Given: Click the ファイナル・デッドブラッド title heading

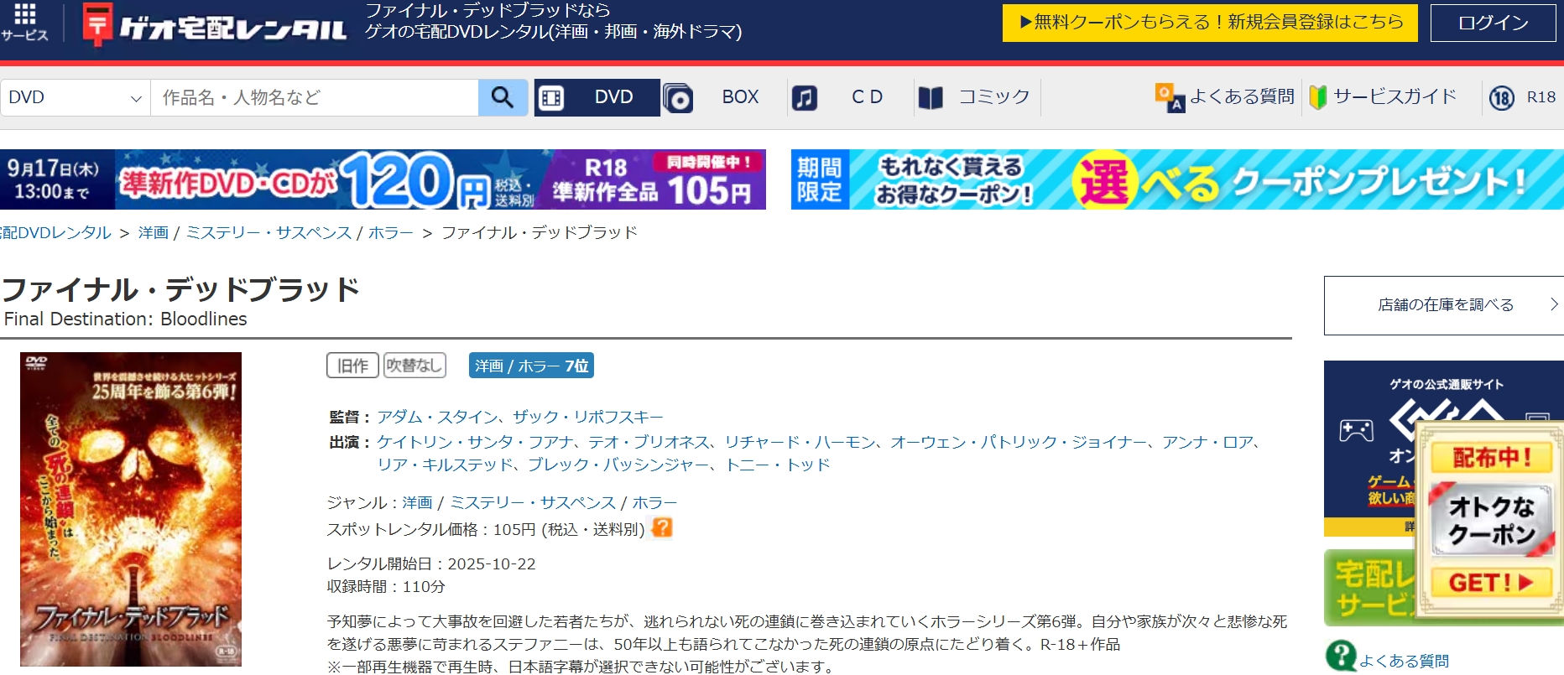Looking at the screenshot, I should [x=181, y=289].
